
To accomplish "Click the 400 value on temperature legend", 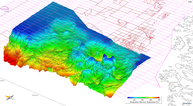I will pyautogui.click(x=159, y=100).
